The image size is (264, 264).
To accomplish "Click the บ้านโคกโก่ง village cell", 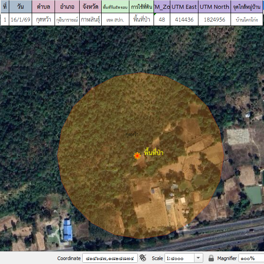I will point(247,19).
